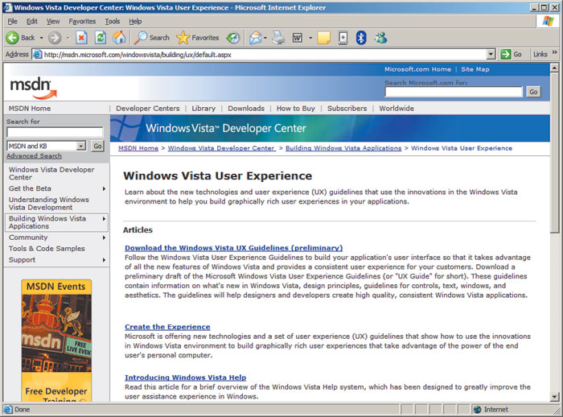563x417 pixels.
Task: Expand the Building Windows Vista Applications arrow
Action: click(104, 219)
